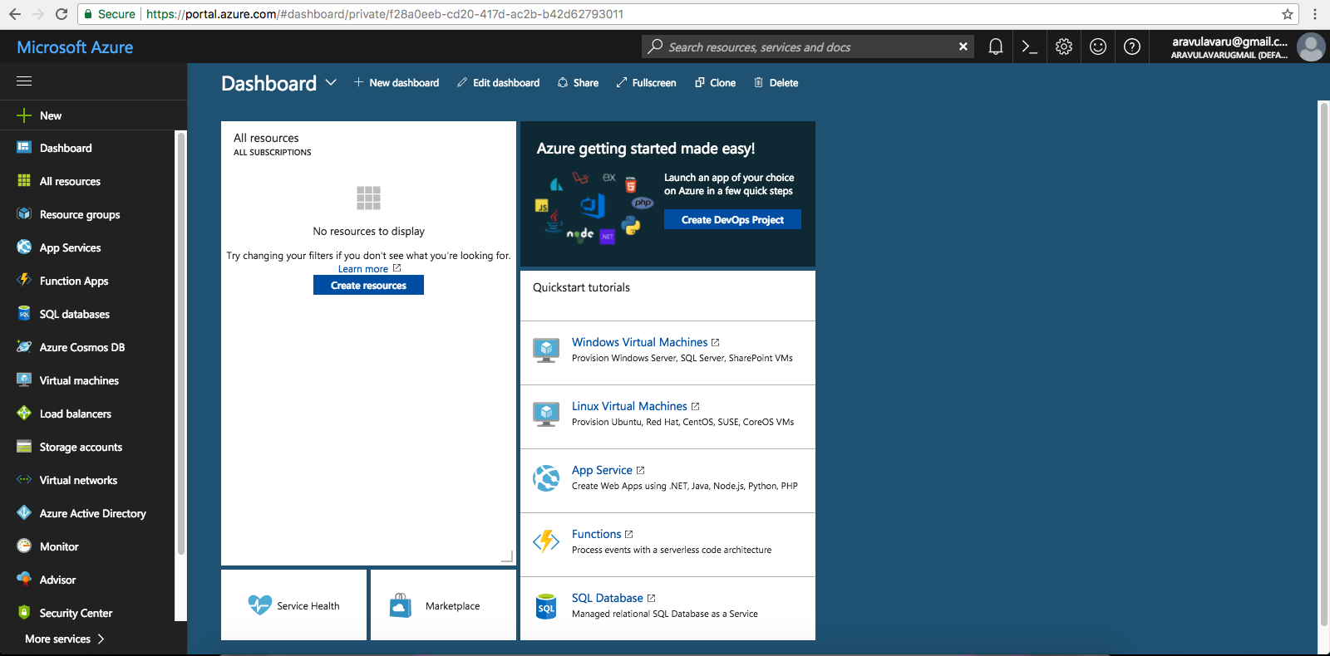1330x656 pixels.
Task: Delete the current dashboard
Action: point(776,83)
